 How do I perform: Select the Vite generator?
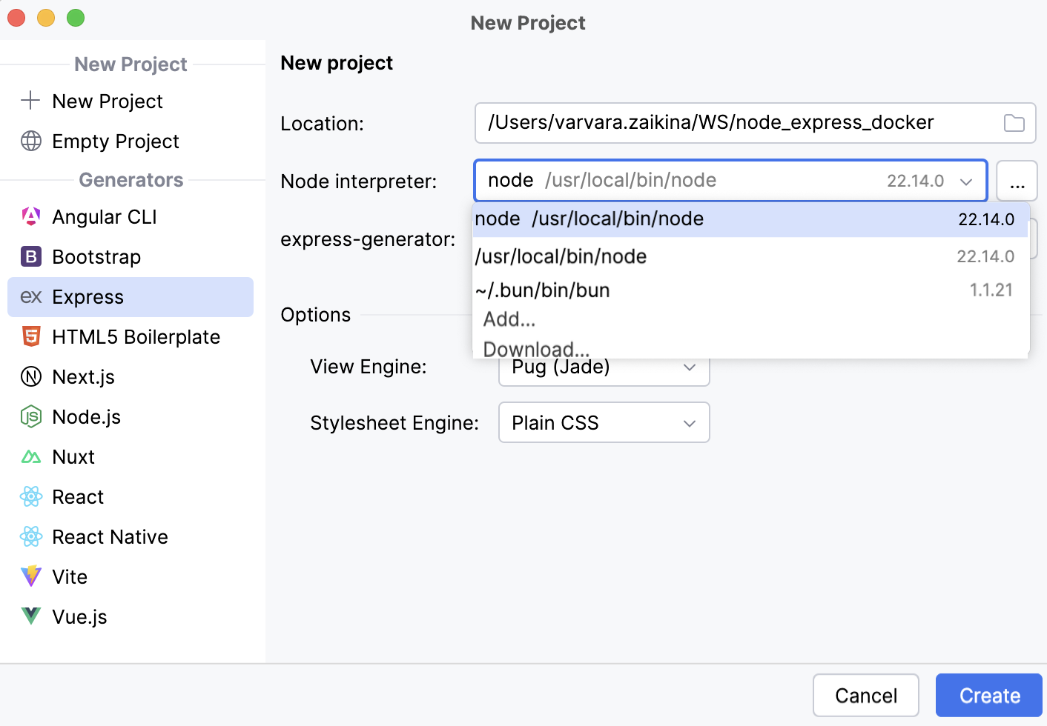(x=69, y=576)
